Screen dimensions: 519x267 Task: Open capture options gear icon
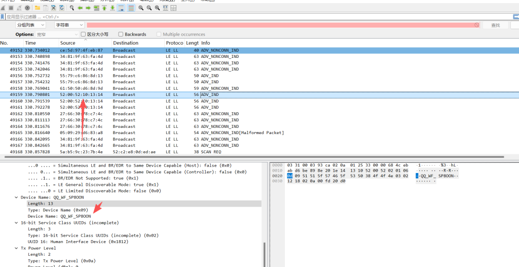27,8
